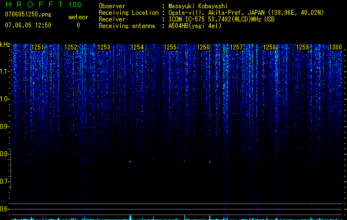Click the Ogata-vill. Akita-Pref. JAPAN location text
The width and height of the screenshot is (347, 220).
point(246,13)
